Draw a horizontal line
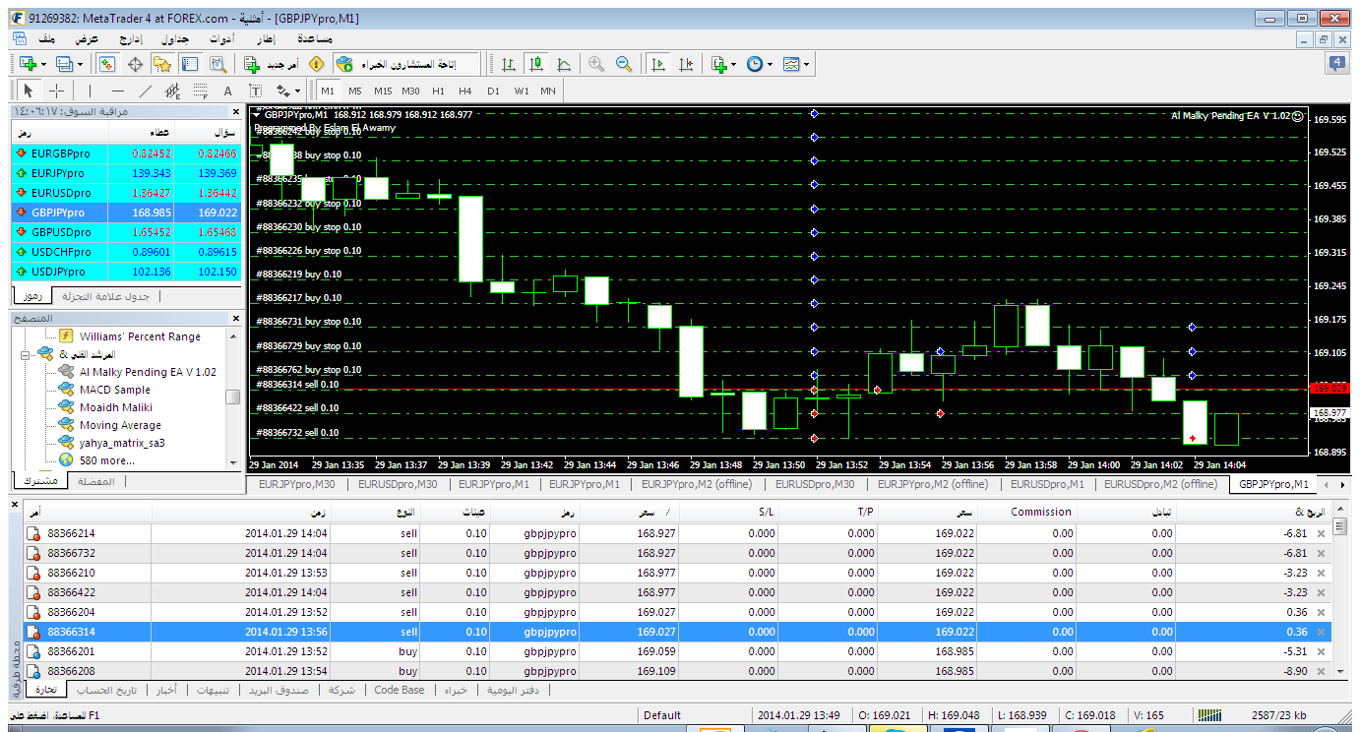The image size is (1360, 732). pos(118,91)
